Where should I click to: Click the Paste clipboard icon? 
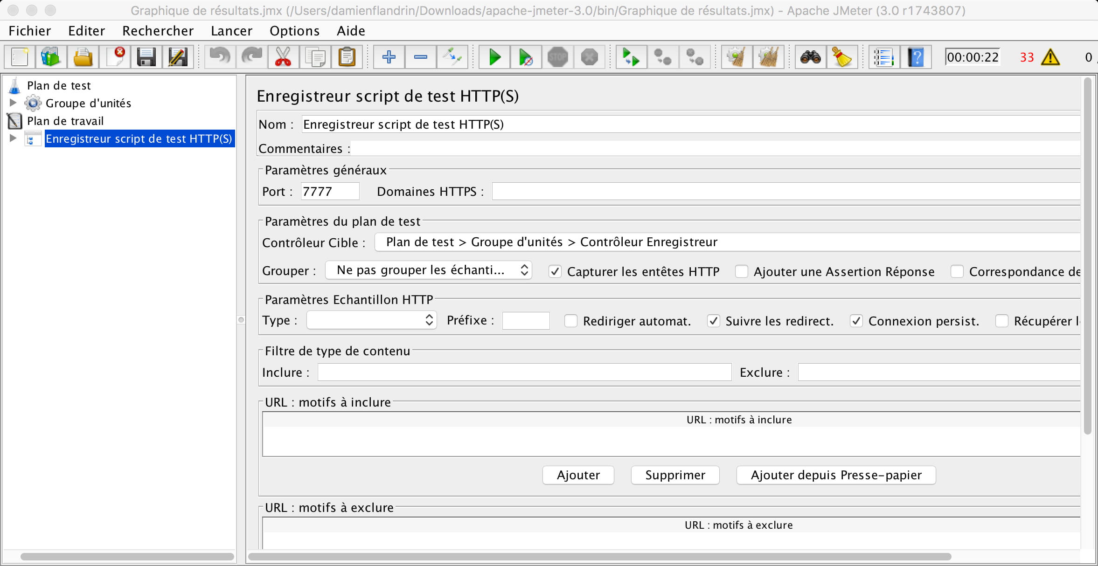point(347,57)
